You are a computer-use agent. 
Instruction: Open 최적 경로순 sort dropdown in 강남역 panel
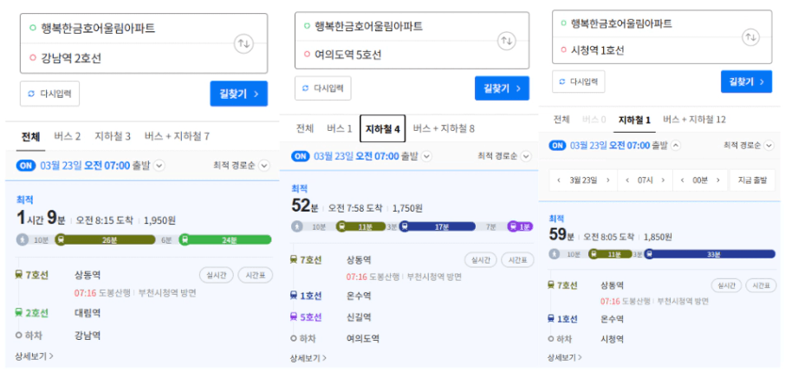coord(242,166)
